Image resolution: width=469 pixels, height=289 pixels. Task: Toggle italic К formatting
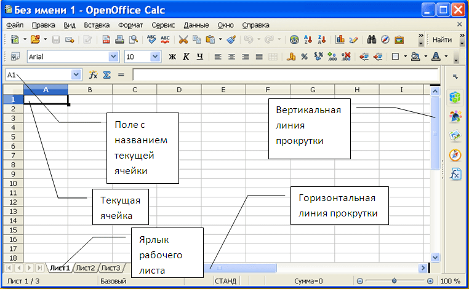(186, 57)
